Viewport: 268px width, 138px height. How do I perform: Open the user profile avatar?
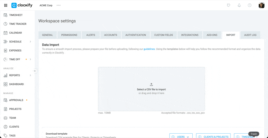click(261, 5)
